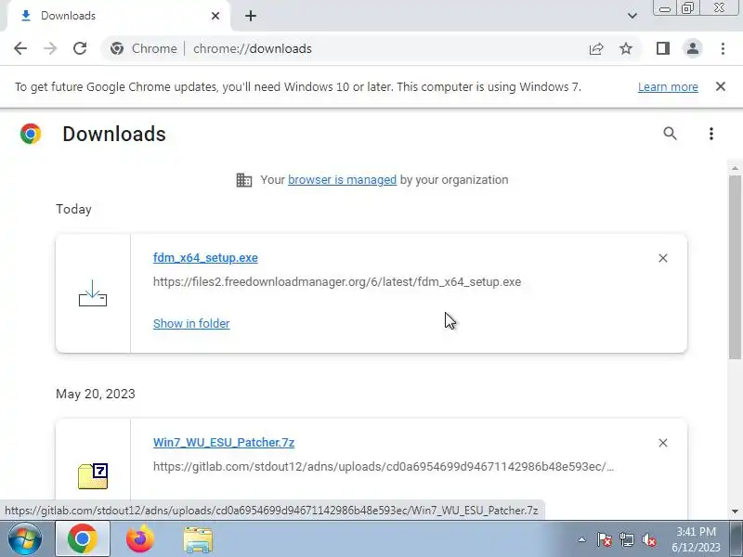Remove Win7_WU_ESU_Patcher.7z from the list

tap(663, 443)
